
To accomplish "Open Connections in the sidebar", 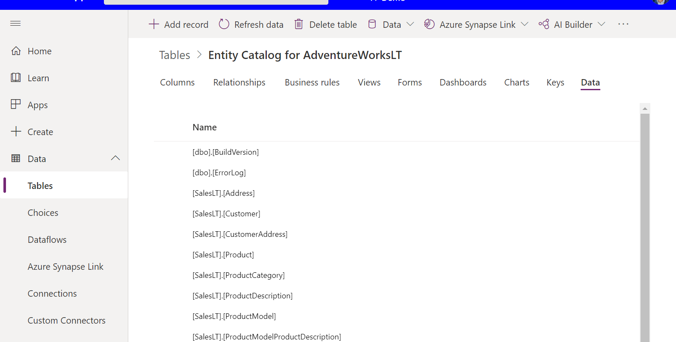I will 64,293.
